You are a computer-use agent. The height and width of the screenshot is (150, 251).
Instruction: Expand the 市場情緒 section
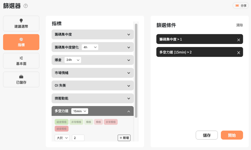pos(129,73)
